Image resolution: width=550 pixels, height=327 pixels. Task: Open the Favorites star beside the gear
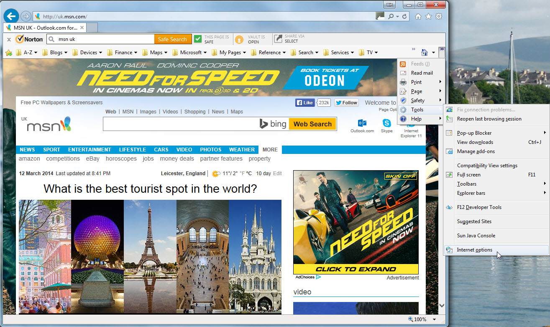428,16
